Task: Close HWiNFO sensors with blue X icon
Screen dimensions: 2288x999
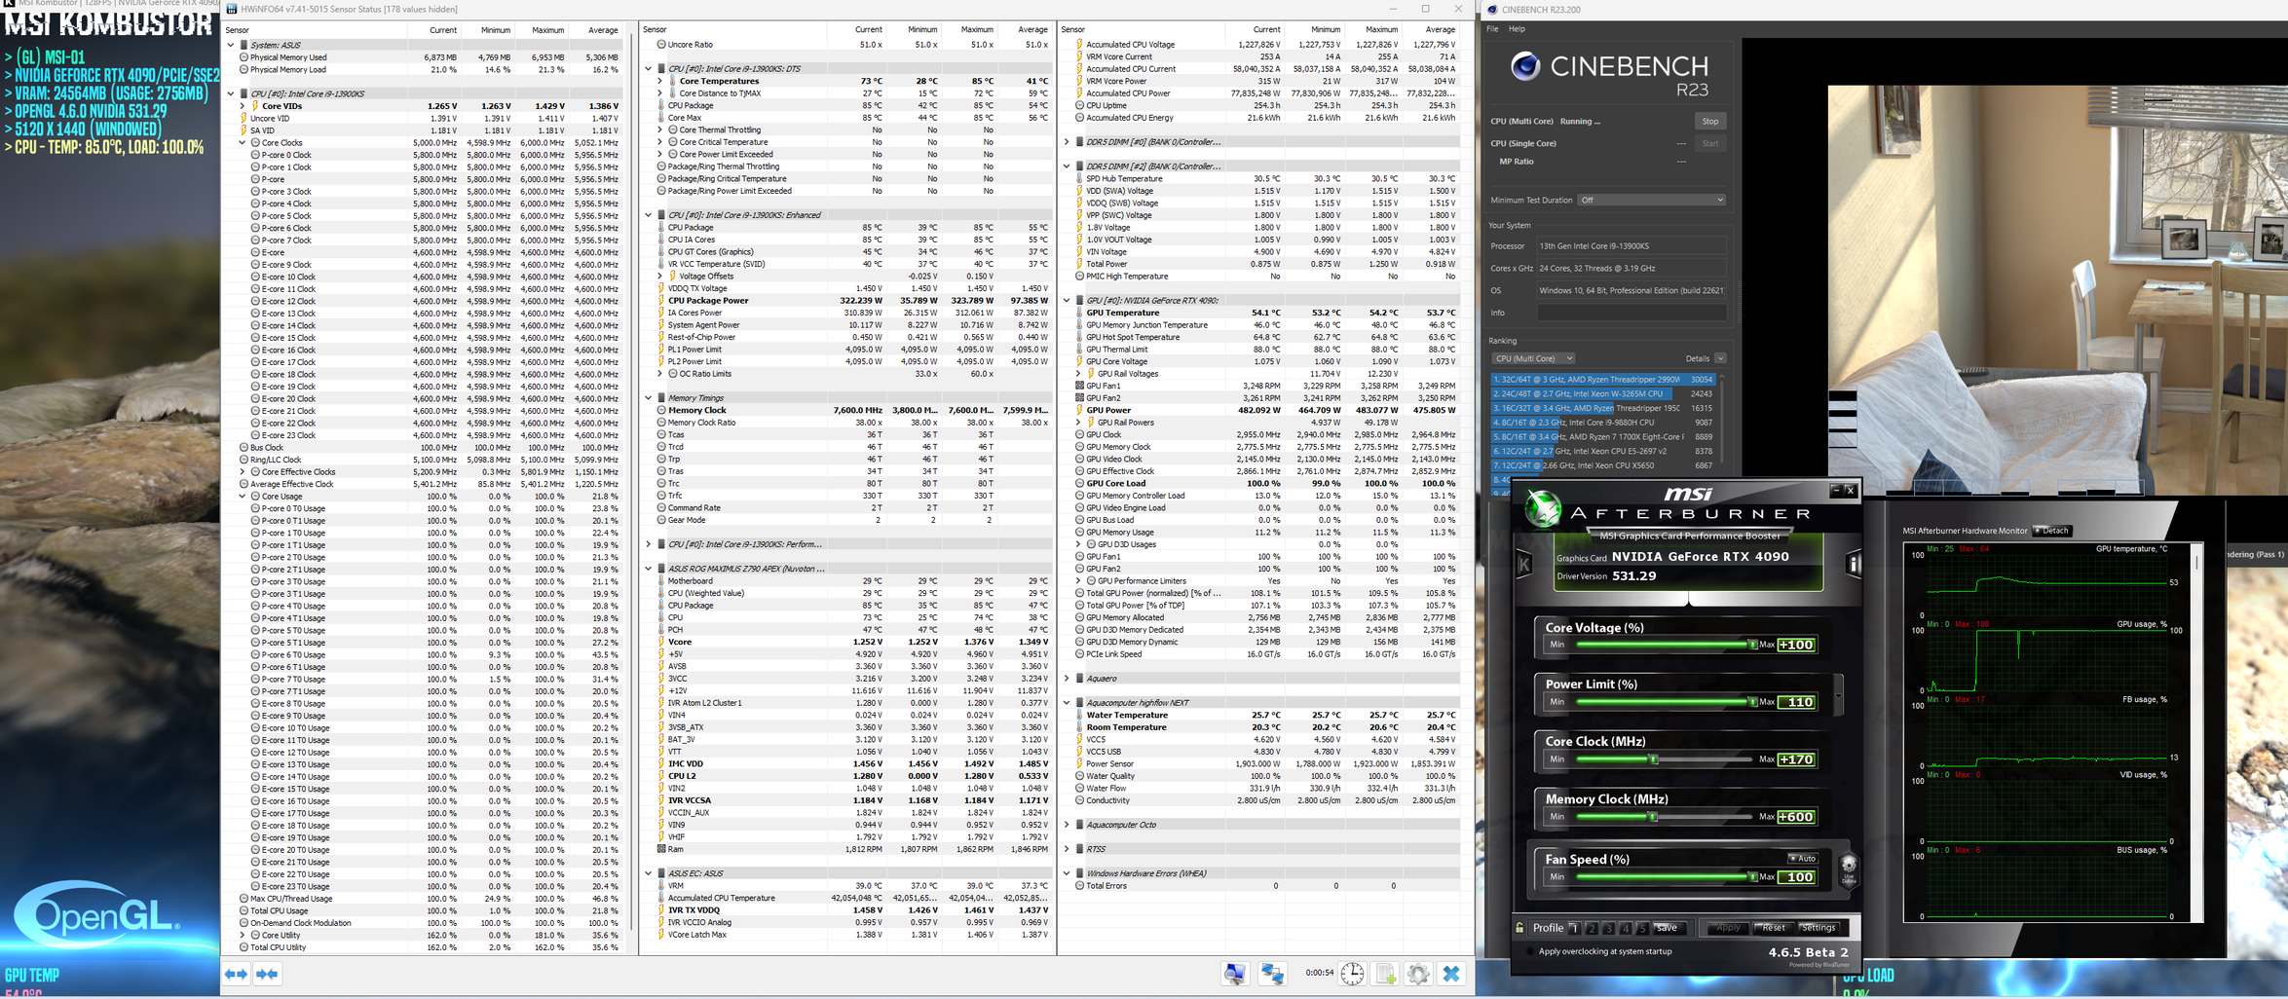Action: [x=1451, y=974]
